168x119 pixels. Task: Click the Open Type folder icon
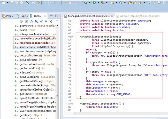coord(130,3)
